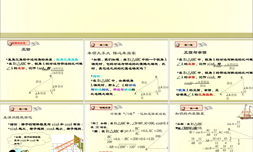Click the sinA fraction formula
Screen dimensions: 253x152
(x=226, y=66)
